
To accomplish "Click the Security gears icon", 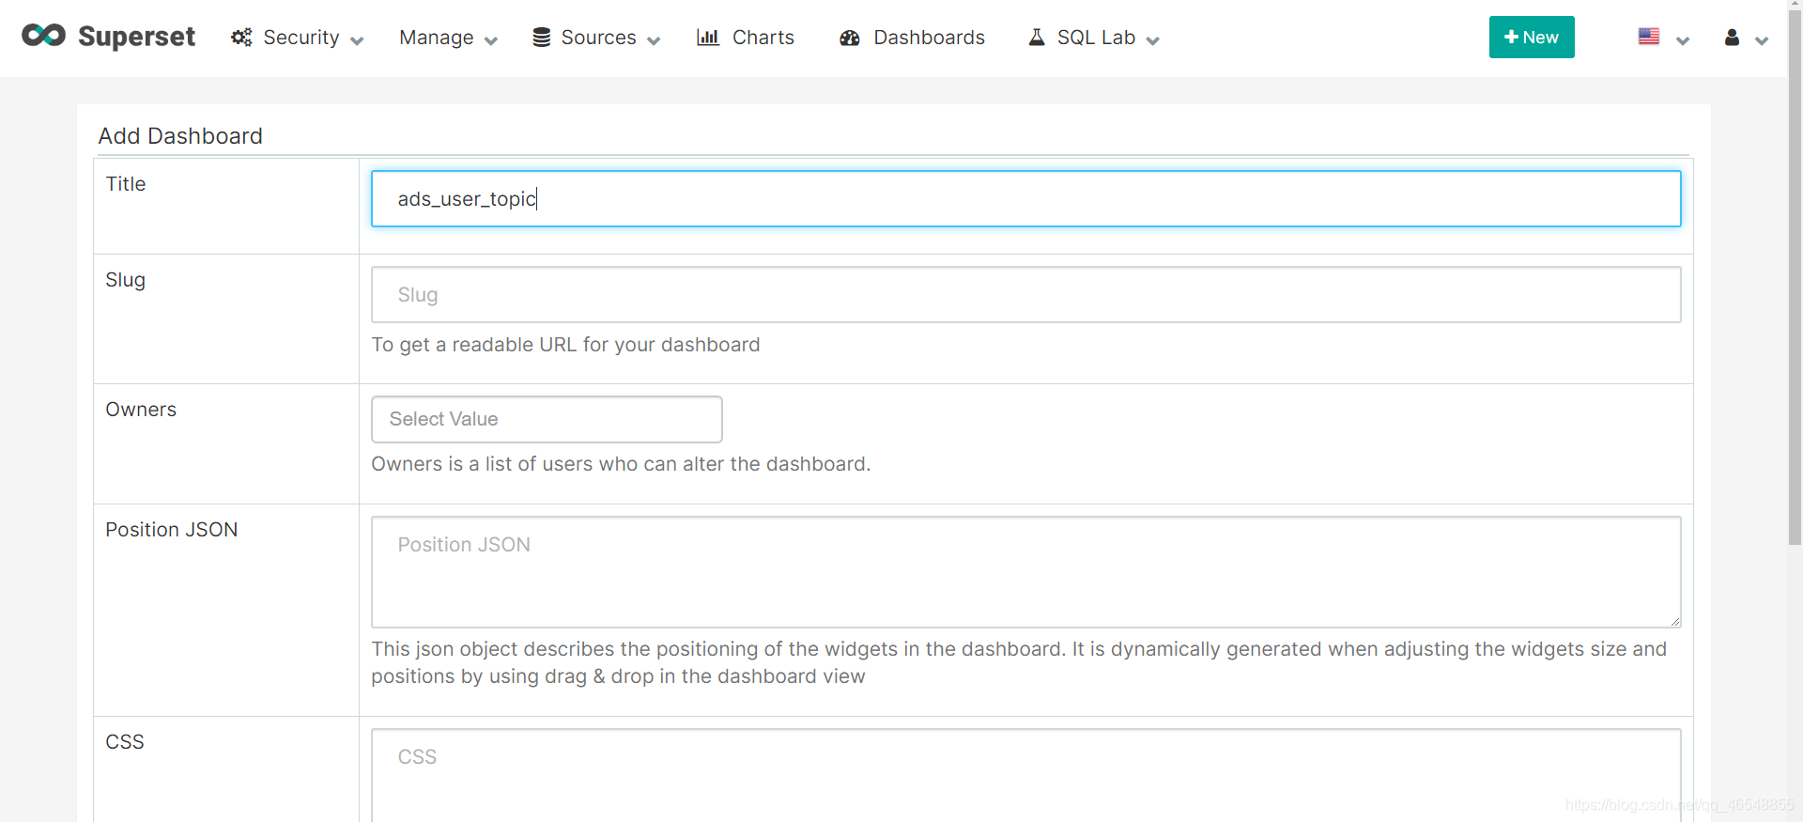I will tap(242, 38).
